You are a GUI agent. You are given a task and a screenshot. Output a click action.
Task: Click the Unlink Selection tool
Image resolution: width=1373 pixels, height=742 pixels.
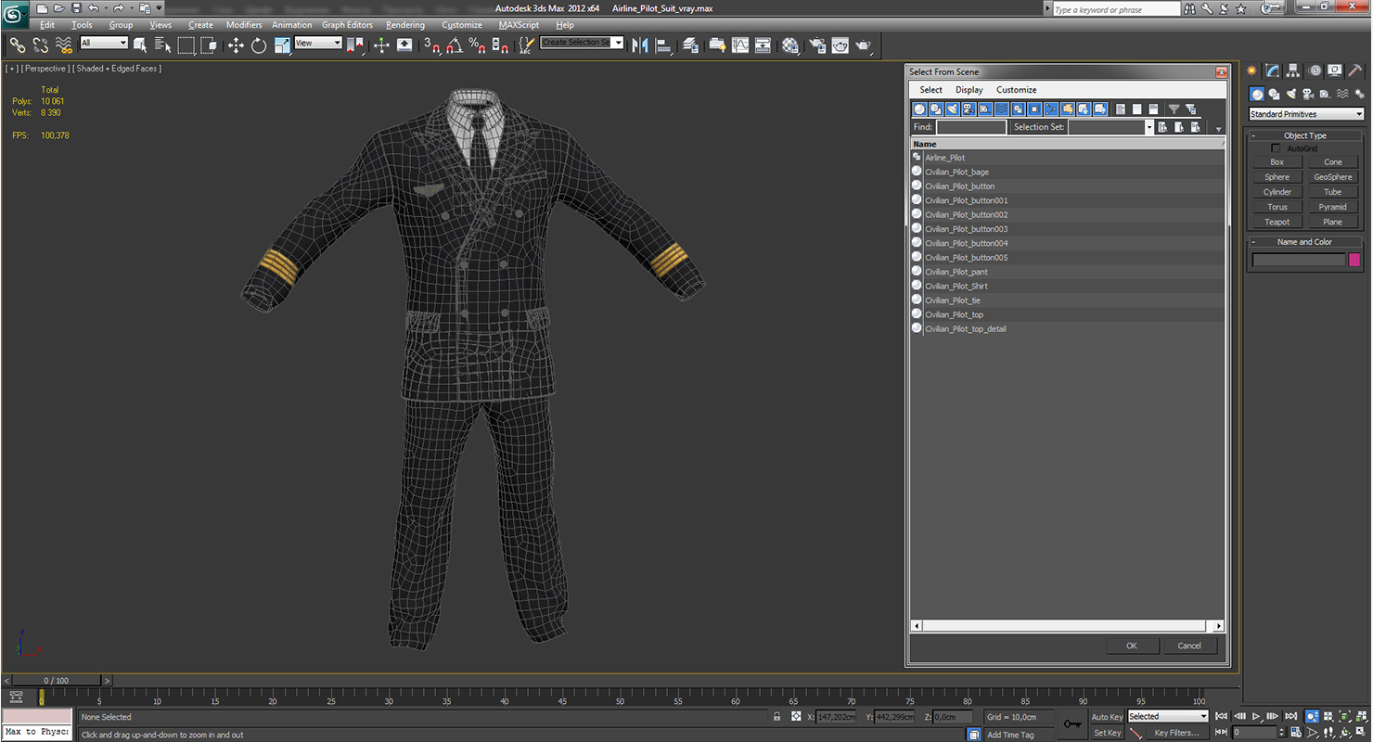tap(41, 45)
